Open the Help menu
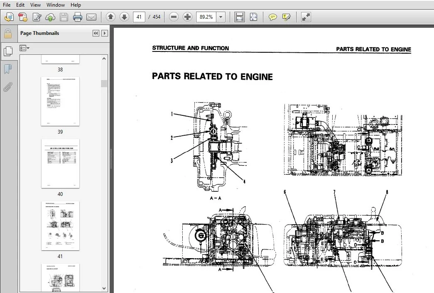This screenshot has height=293, width=434. [x=76, y=5]
